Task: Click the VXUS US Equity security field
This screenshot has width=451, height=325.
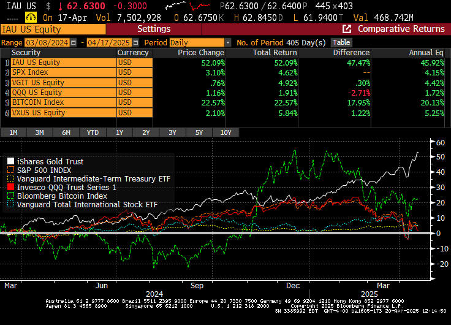Action: (x=63, y=113)
